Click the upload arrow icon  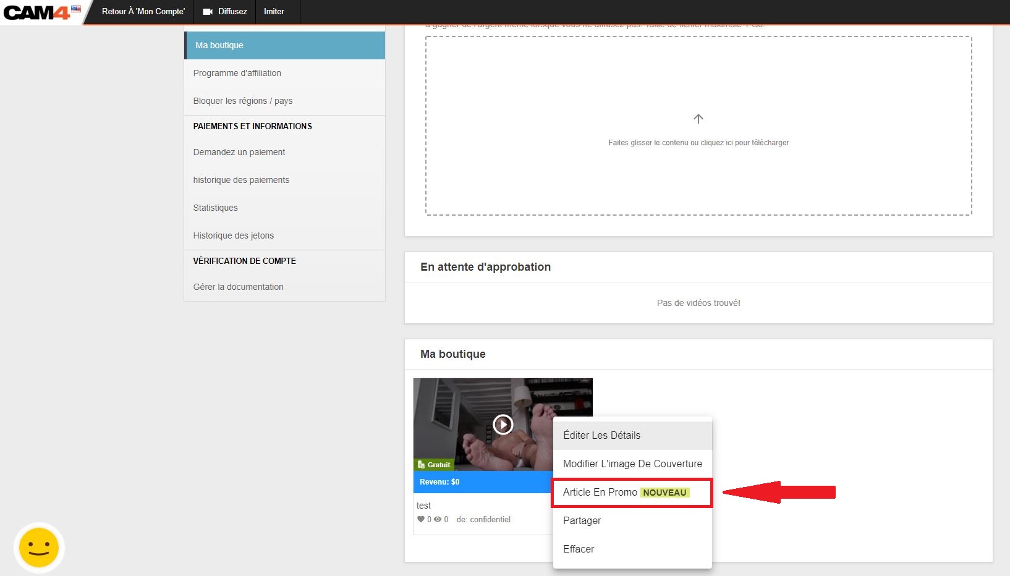click(x=698, y=119)
